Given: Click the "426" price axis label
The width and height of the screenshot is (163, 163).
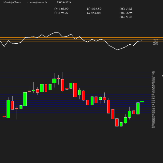Looking at the screenshot, I should point(153,121).
